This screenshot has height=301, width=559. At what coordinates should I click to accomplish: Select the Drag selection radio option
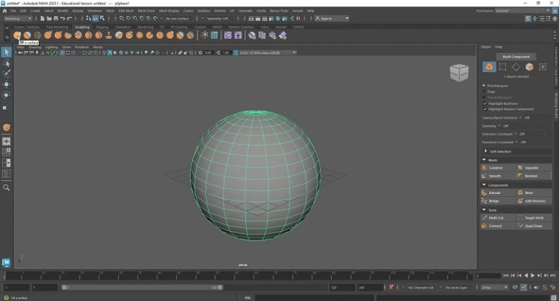[485, 92]
